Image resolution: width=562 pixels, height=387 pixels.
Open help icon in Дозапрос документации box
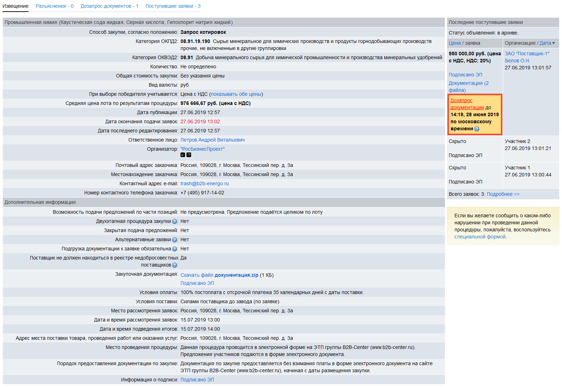coord(477,129)
